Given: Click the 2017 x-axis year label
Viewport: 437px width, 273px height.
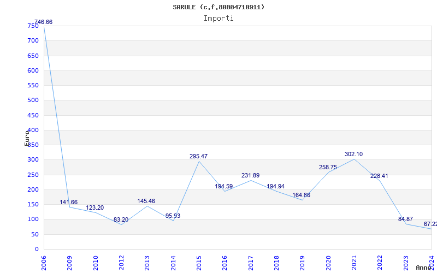Looking at the screenshot, I should 251,263.
